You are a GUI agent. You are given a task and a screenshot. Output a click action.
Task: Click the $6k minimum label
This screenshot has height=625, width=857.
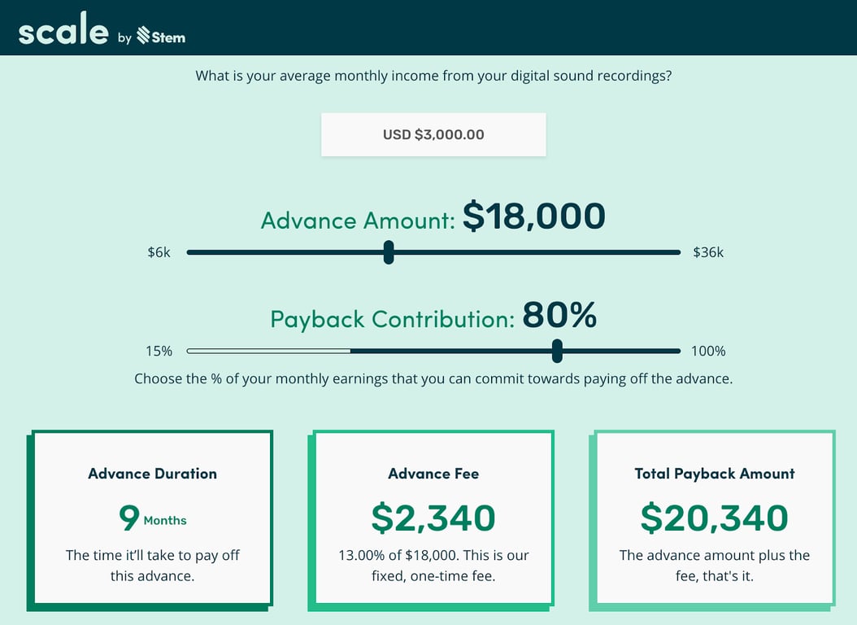tap(159, 252)
